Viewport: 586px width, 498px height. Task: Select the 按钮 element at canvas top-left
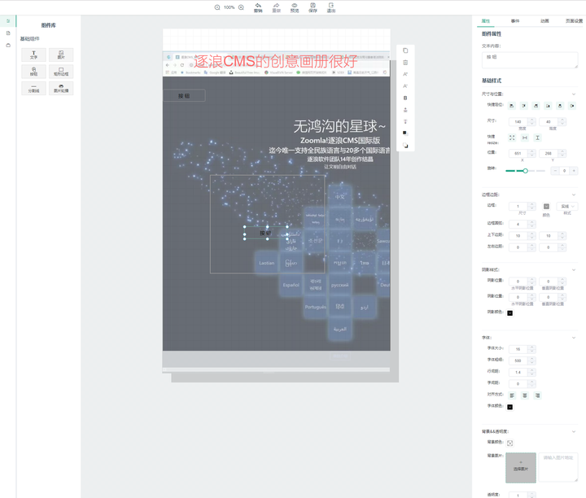(184, 96)
